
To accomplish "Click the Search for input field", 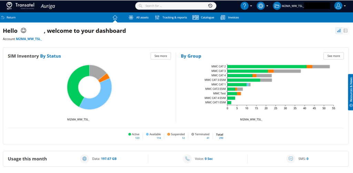I will point(173,6).
